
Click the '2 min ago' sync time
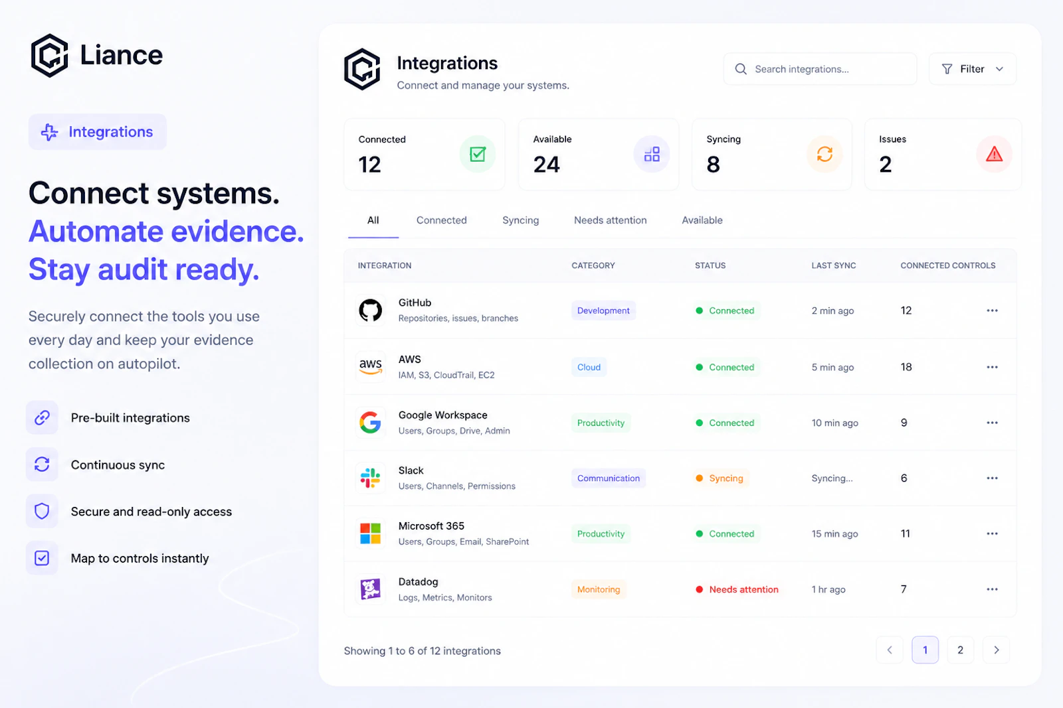832,311
